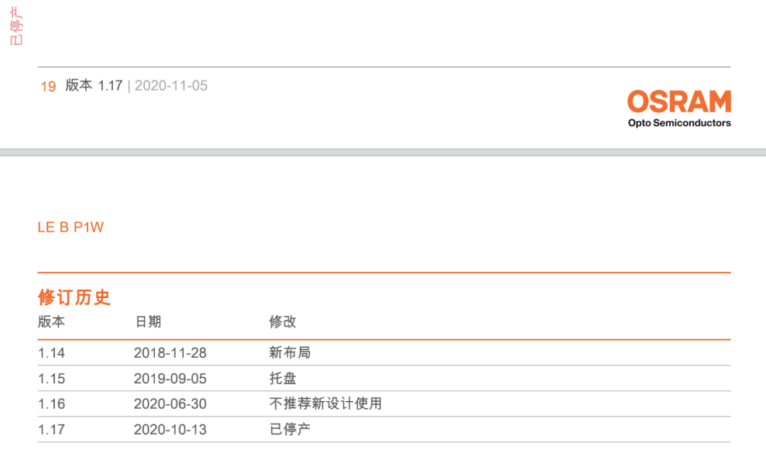Image resolution: width=766 pixels, height=453 pixels.
Task: Click the 日期 column header
Action: click(148, 321)
